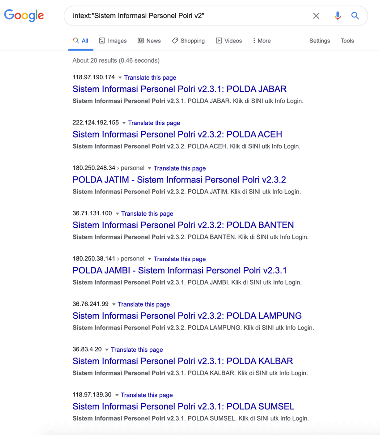Expand dropdown arrow next to 118.97.190.174
Screen dimensions: 380x435
click(x=120, y=78)
